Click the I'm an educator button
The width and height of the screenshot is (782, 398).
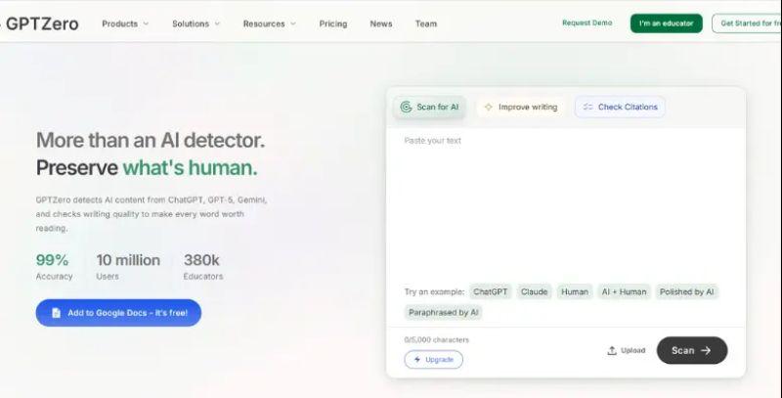point(667,23)
